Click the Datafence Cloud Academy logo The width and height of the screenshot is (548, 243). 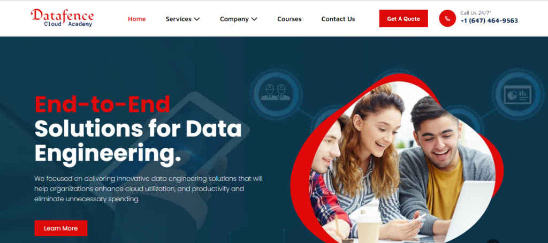pyautogui.click(x=62, y=18)
